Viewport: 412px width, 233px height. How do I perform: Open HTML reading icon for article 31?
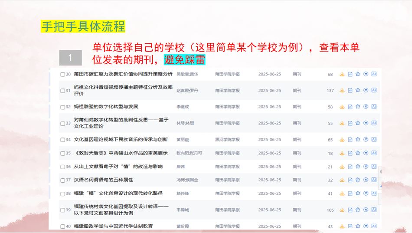[x=350, y=90]
